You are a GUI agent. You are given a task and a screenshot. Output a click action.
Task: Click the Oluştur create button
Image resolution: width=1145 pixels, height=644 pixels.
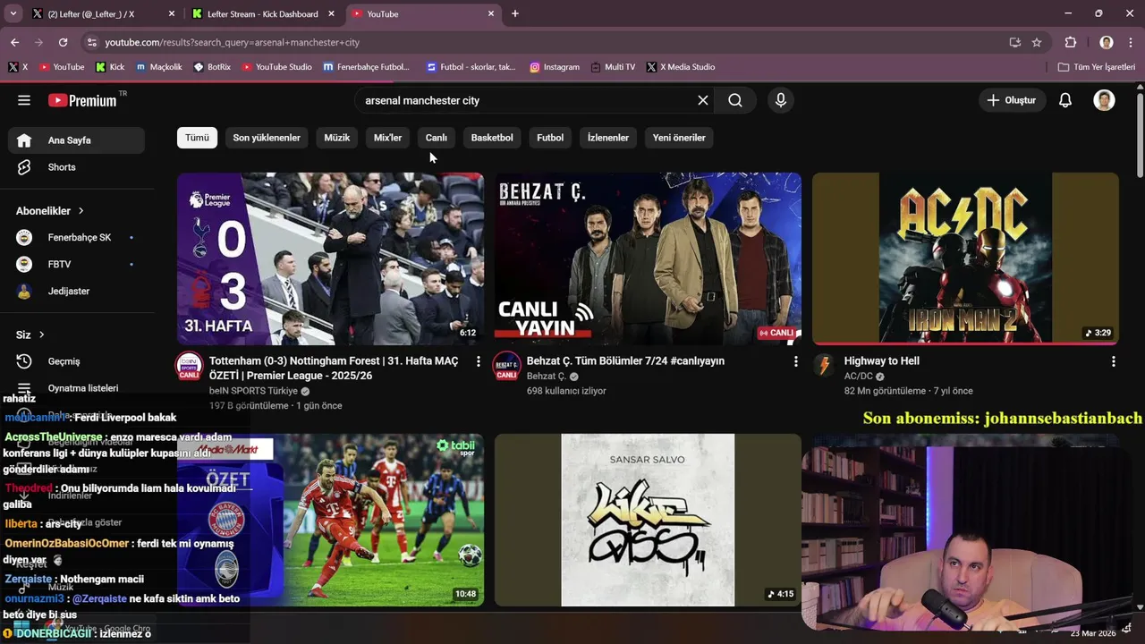click(1012, 100)
